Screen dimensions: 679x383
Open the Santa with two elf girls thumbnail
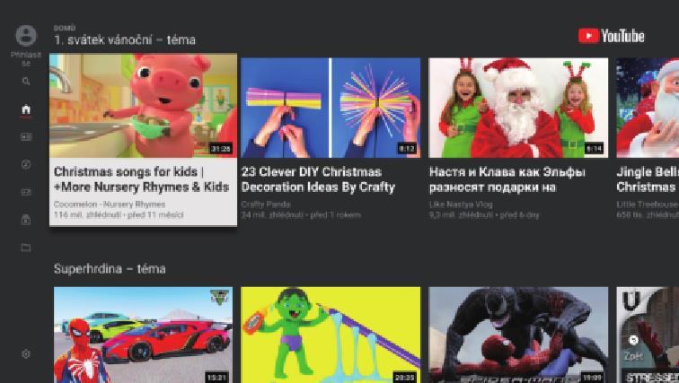[518, 108]
